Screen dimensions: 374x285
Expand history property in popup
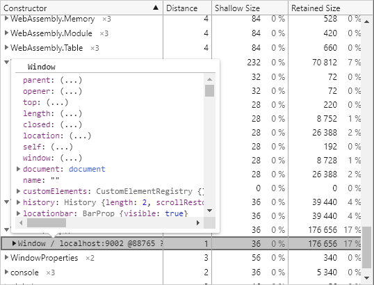pyautogui.click(x=18, y=202)
